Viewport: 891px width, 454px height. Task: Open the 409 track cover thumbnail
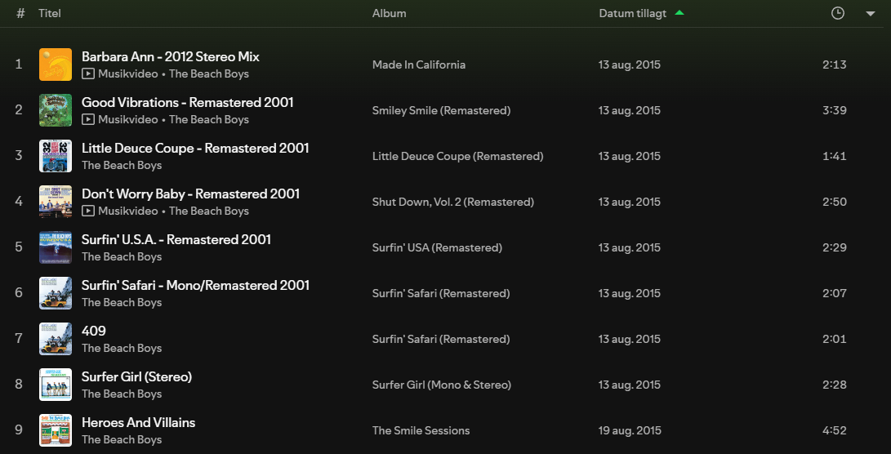click(x=55, y=339)
